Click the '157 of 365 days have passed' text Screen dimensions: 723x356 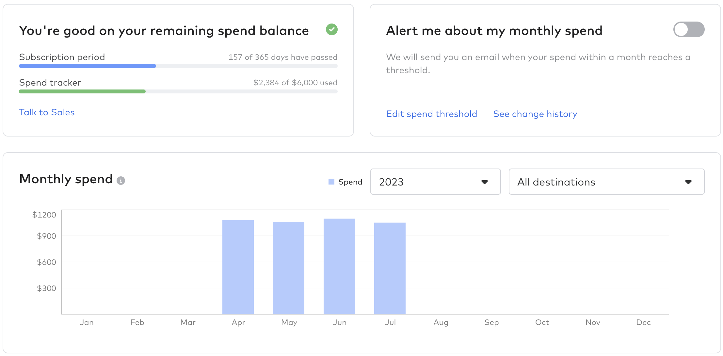(x=283, y=57)
